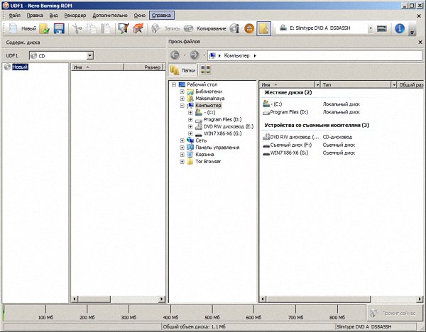Click the blue info icon in toolbar
This screenshot has height=332, width=426.
399,29
